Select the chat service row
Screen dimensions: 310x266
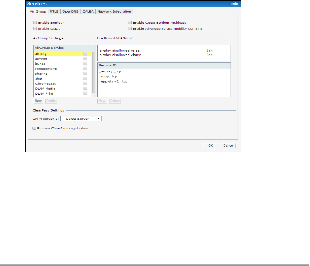63,79
